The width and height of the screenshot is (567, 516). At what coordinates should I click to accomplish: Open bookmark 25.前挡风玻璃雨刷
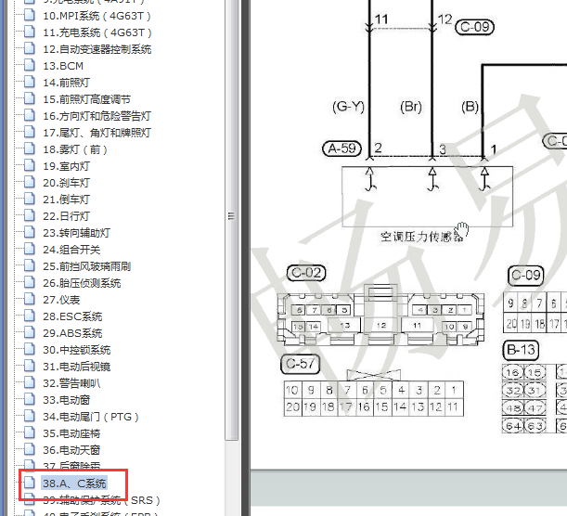[87, 266]
